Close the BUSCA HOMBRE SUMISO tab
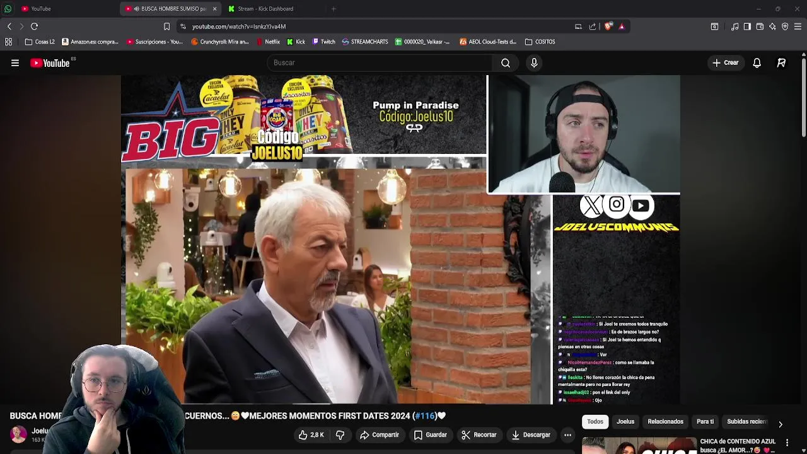807x454 pixels. tap(214, 9)
